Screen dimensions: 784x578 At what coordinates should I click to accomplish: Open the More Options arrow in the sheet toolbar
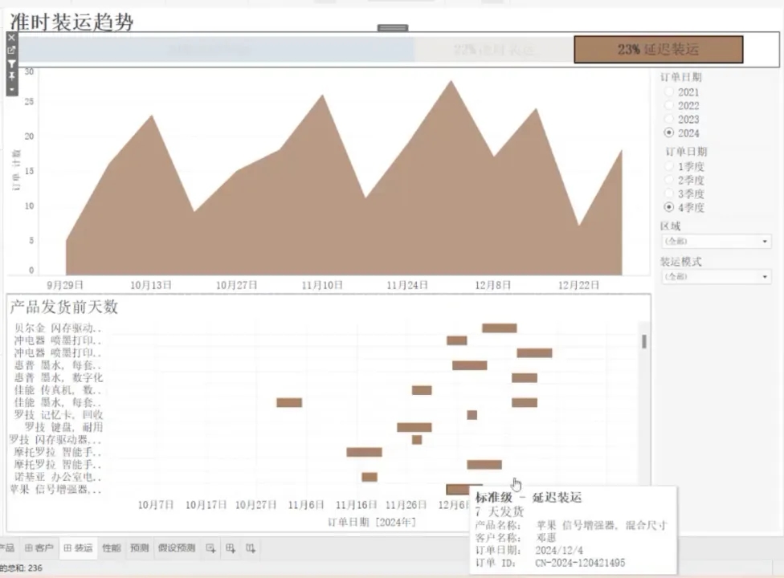point(11,88)
